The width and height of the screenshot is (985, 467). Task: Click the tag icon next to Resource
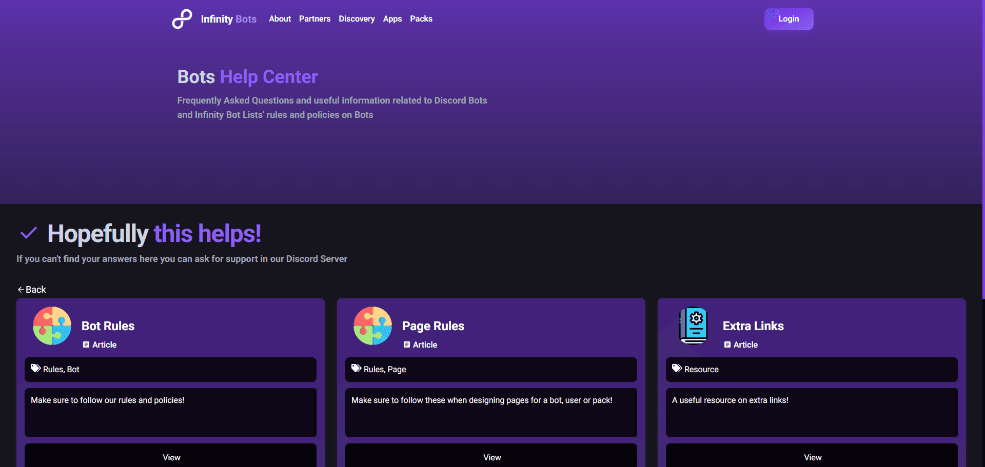click(x=677, y=369)
